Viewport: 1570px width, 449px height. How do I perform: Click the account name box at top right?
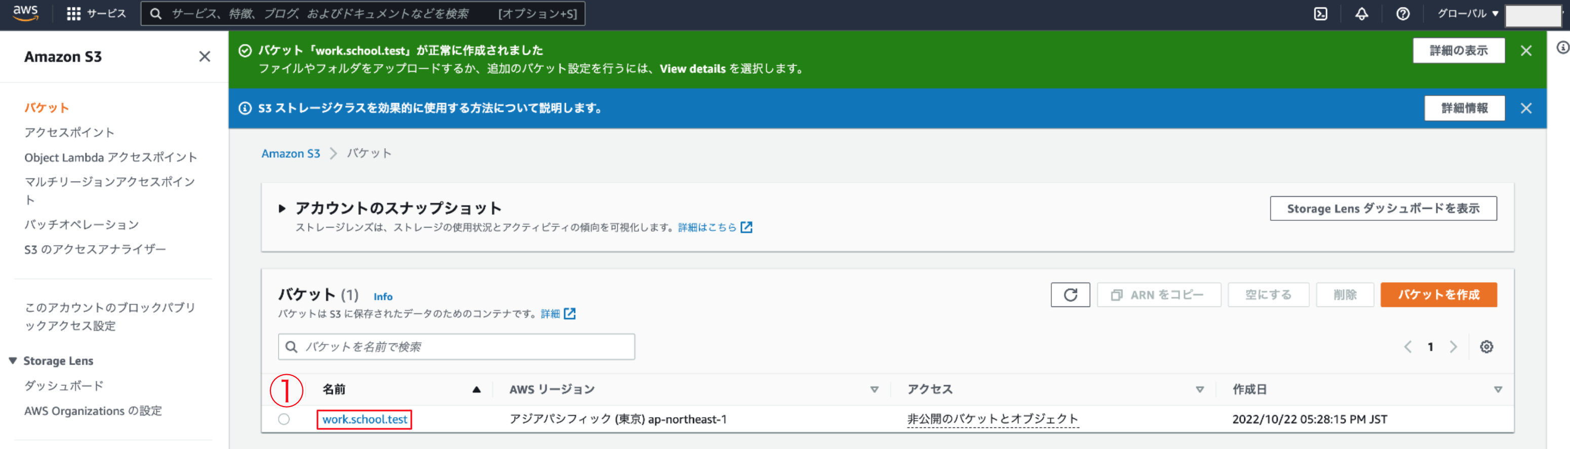(1534, 15)
